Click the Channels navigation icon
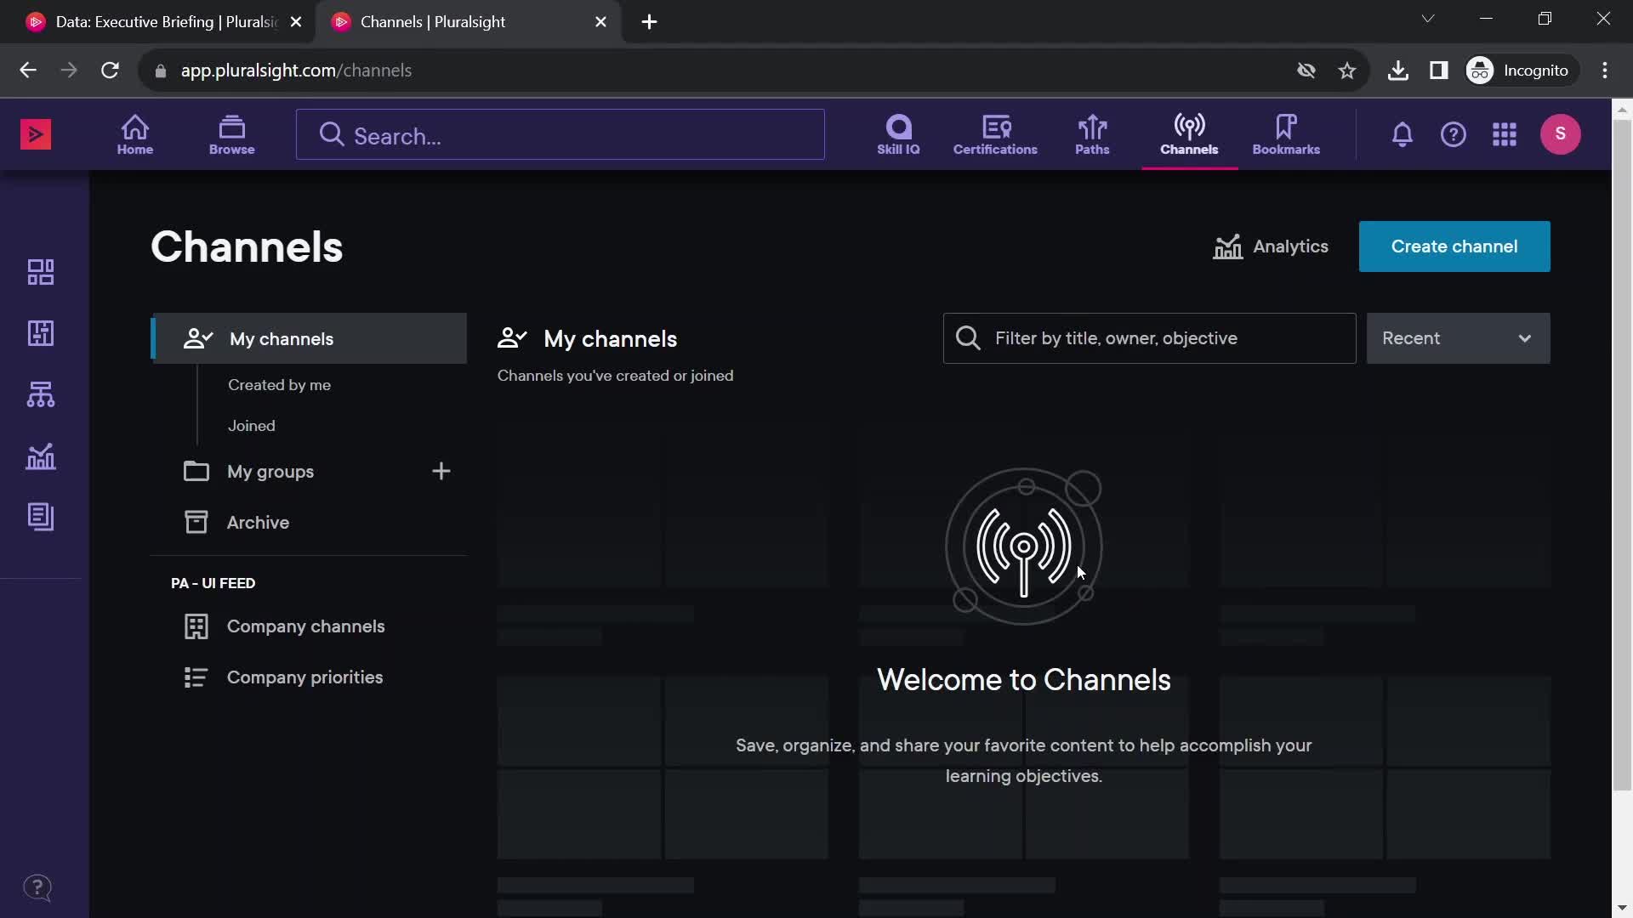This screenshot has height=918, width=1633. coord(1189,134)
